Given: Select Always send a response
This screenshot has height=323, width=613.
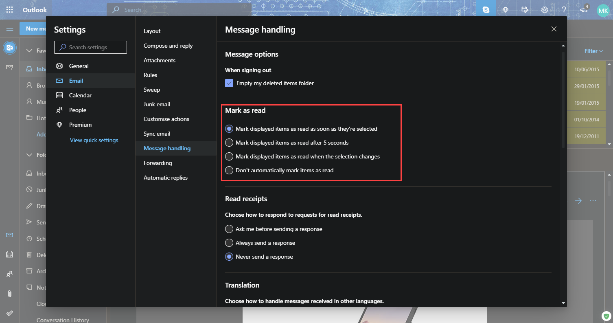Looking at the screenshot, I should pyautogui.click(x=229, y=243).
